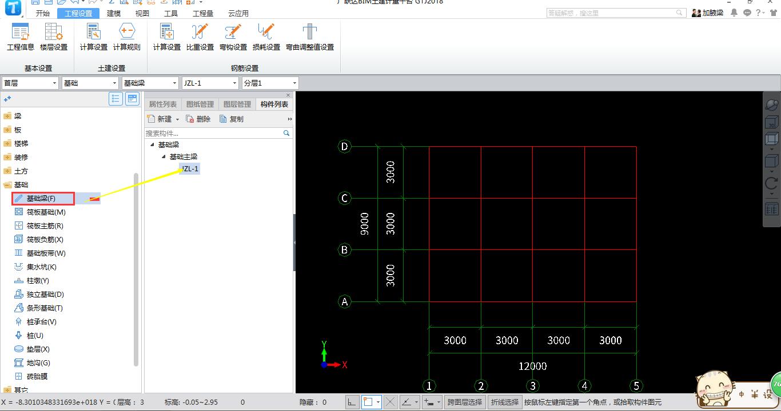
Task: Click 折线选择 button in status bar
Action: click(x=505, y=402)
